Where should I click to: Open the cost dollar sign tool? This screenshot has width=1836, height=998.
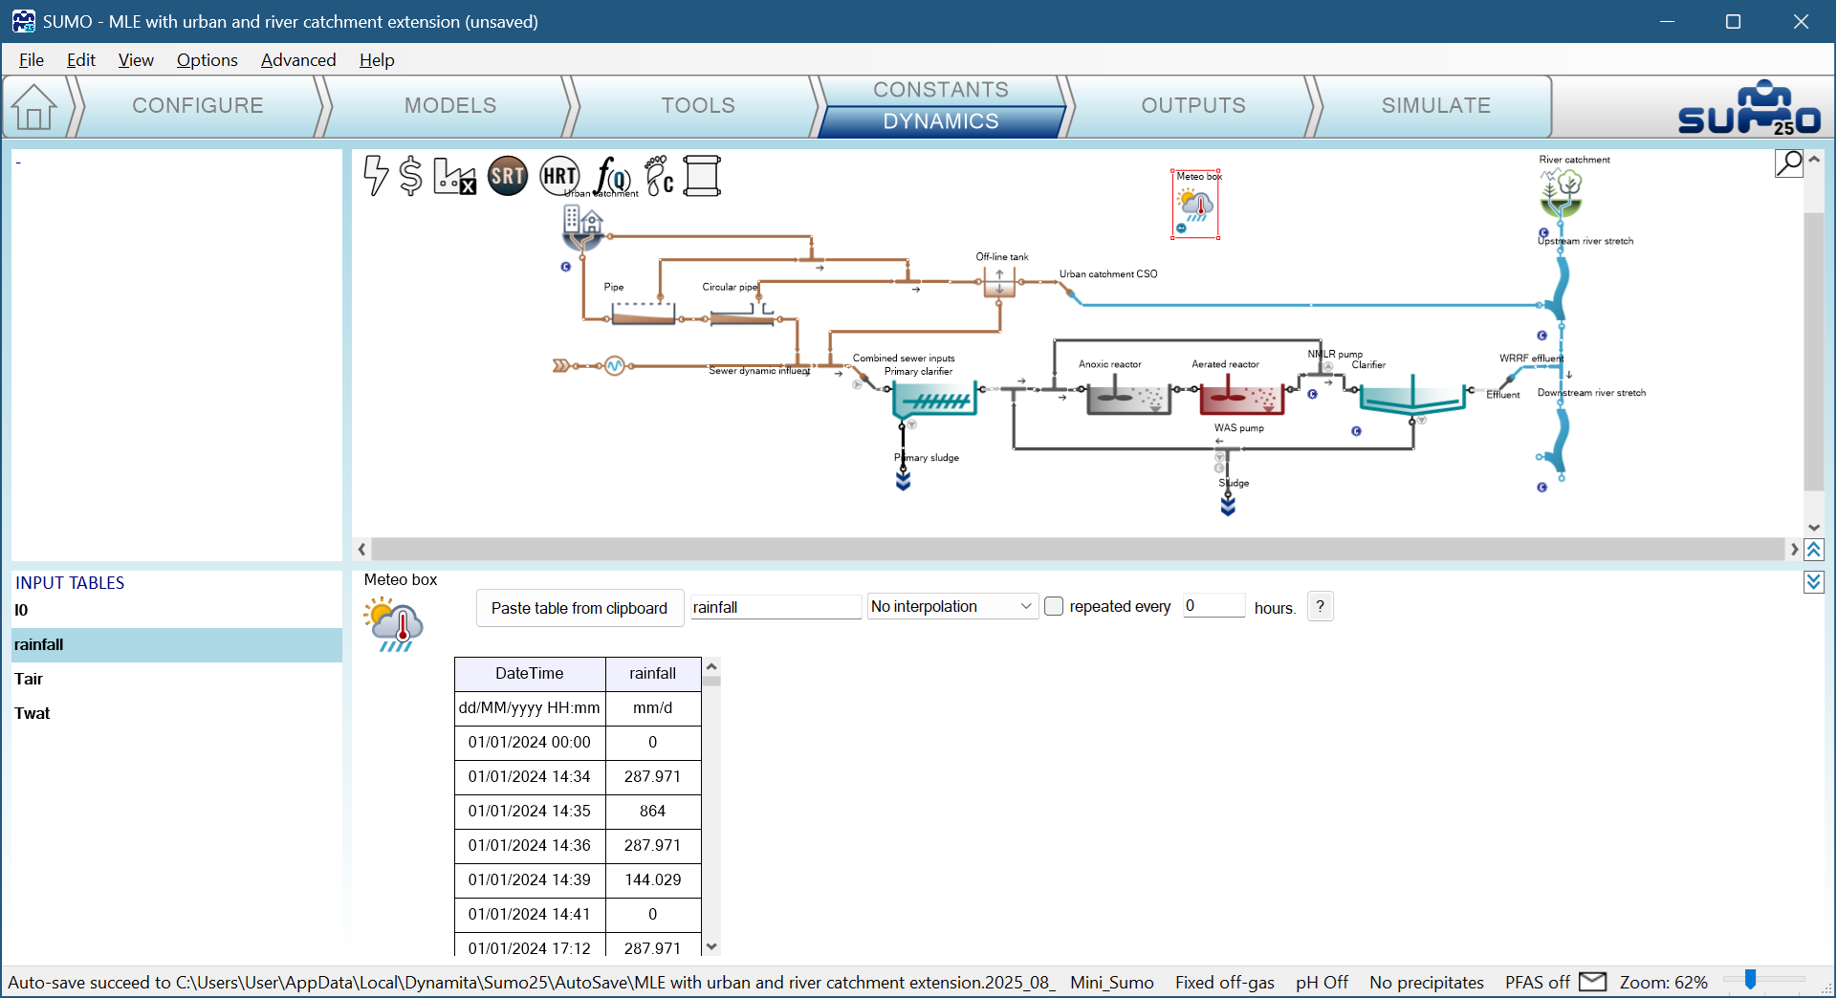(410, 176)
